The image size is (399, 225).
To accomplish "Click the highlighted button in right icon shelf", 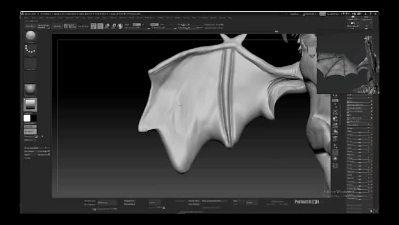I will [335, 100].
